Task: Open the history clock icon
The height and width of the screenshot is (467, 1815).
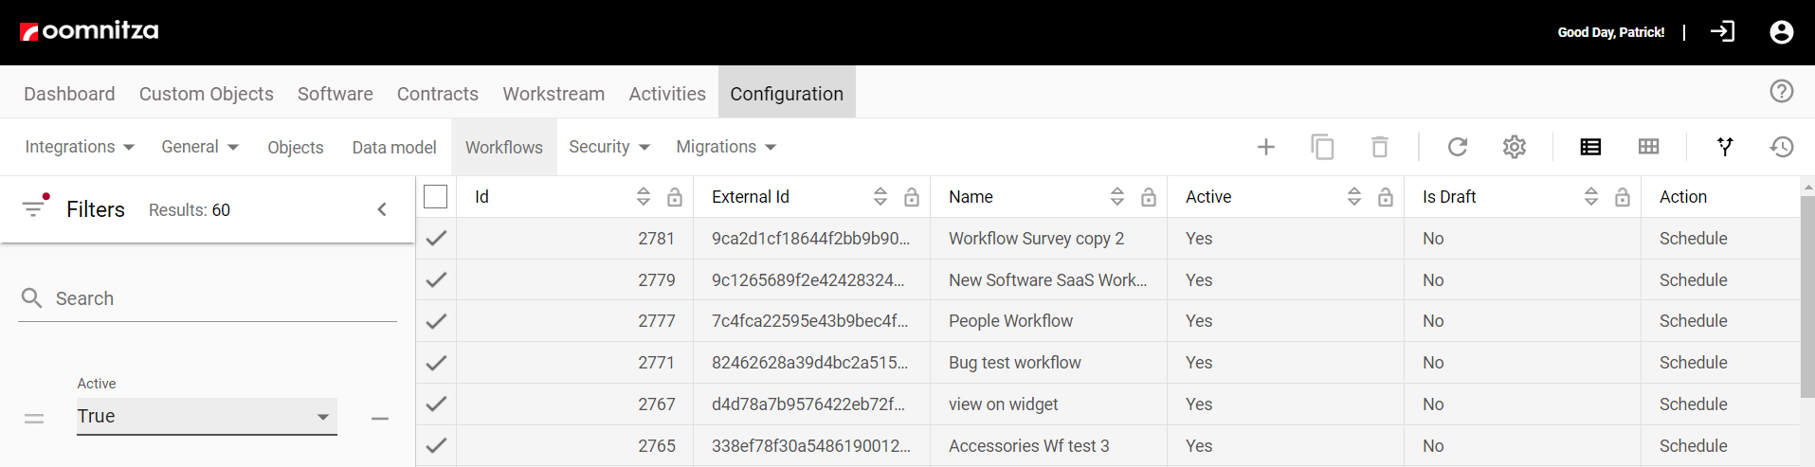Action: click(1781, 147)
